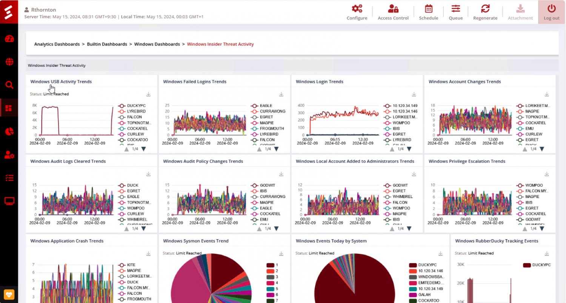The height and width of the screenshot is (303, 566).
Task: Trigger the Regenerate icon
Action: [485, 12]
